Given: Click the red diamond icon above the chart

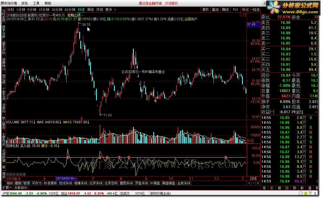Looking at the screenshot, I should coord(241,15).
